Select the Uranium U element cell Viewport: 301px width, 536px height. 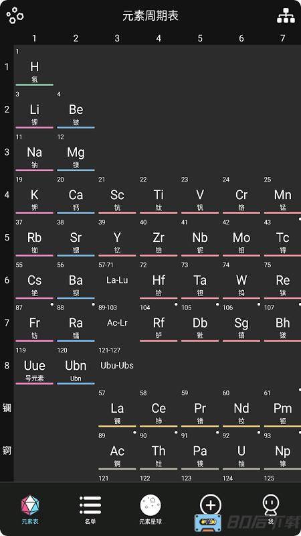point(241,451)
